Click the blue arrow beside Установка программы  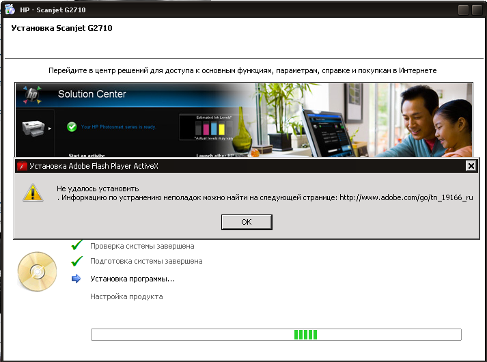[x=76, y=279]
